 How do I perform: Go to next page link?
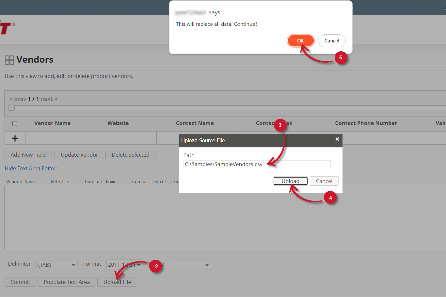pos(49,99)
